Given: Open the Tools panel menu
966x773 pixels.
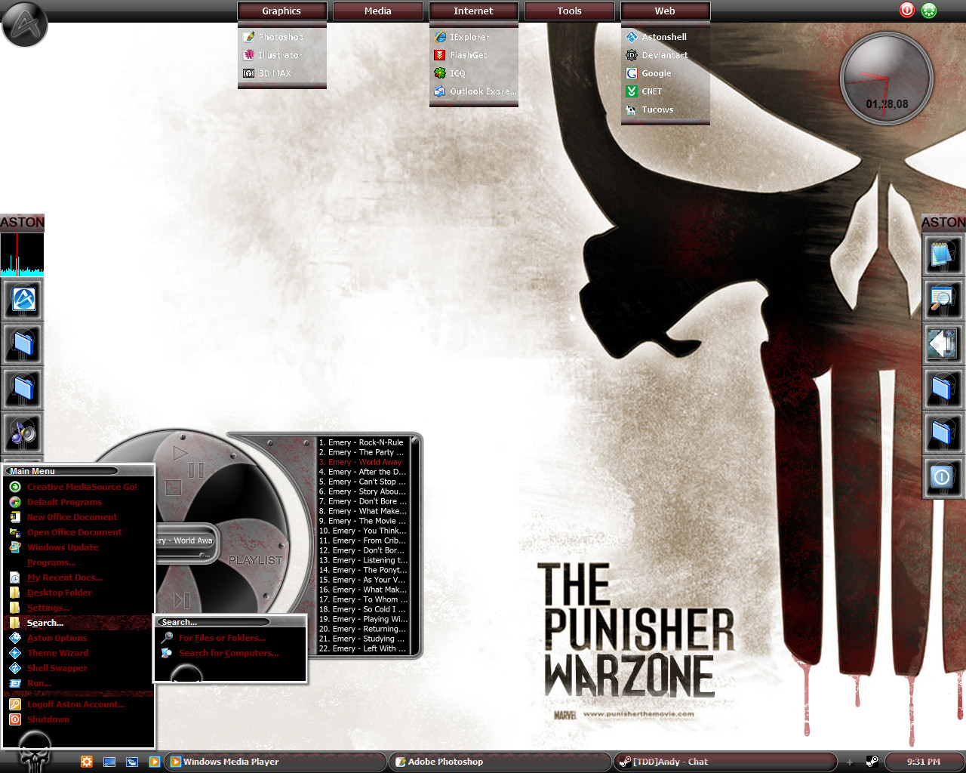Looking at the screenshot, I should pyautogui.click(x=570, y=11).
